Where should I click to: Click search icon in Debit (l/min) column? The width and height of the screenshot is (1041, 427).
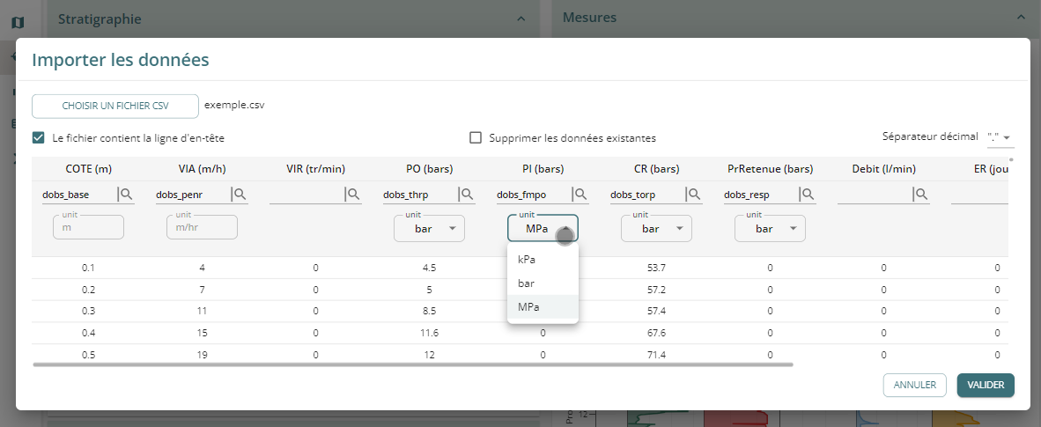(921, 195)
